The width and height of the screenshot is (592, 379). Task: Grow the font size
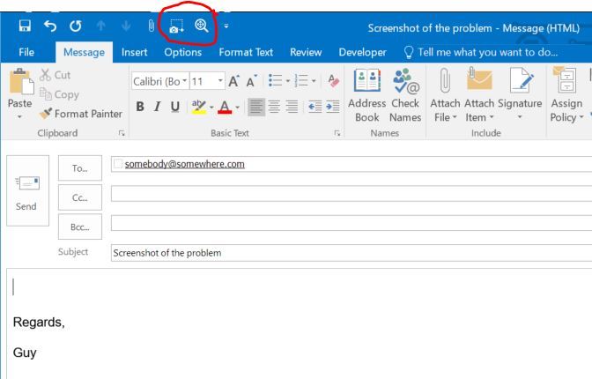[x=233, y=81]
